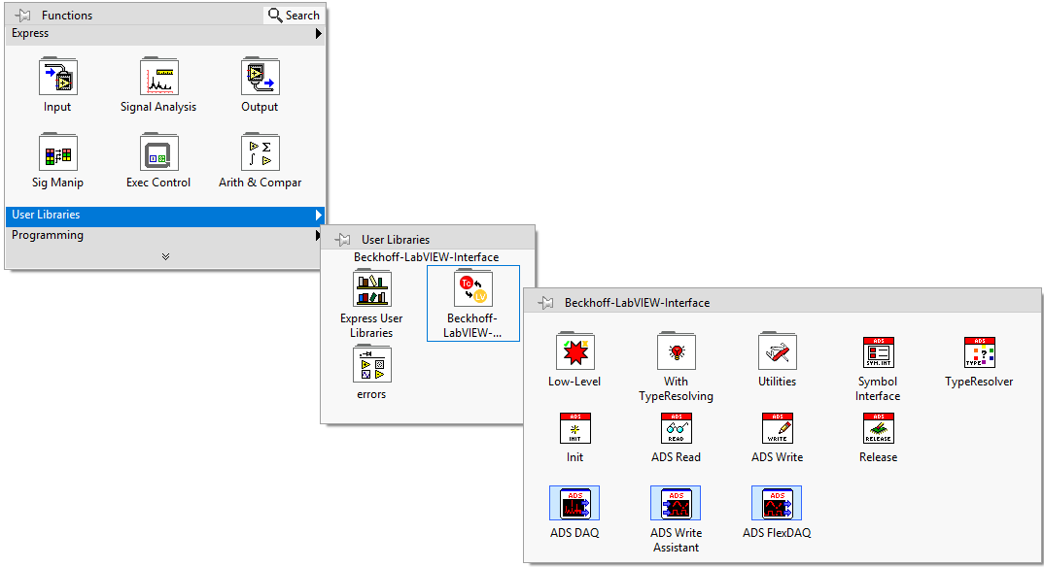The height and width of the screenshot is (567, 1044).
Task: Select the Low-Level icon
Action: pos(574,351)
